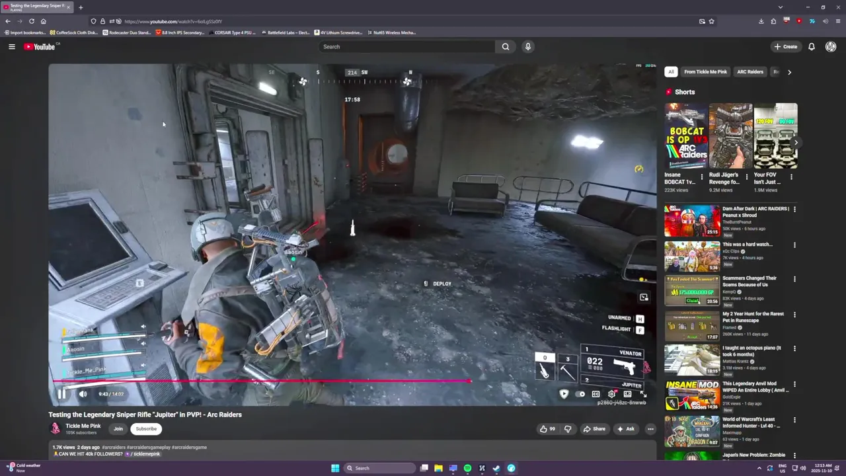This screenshot has height=476, width=846.
Task: Open Your FOV Isn't Just short
Action: coord(775,136)
